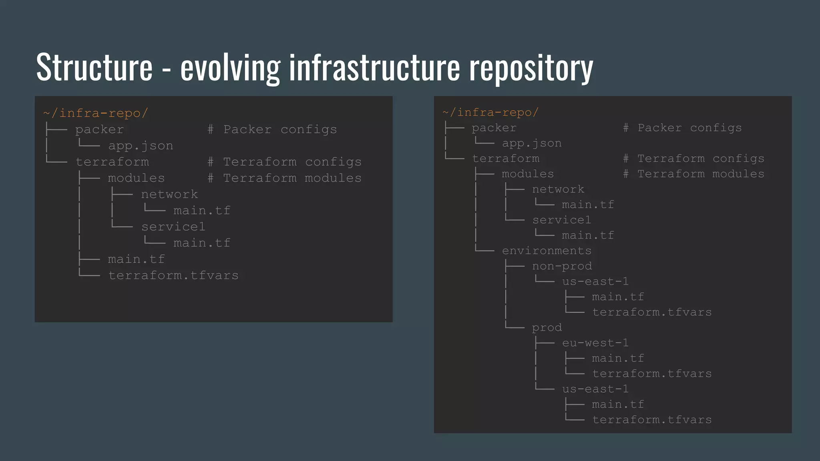Click 'app.json' file in left tree
The width and height of the screenshot is (820, 461).
pos(141,146)
